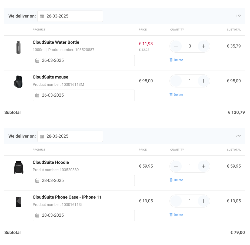The height and width of the screenshot is (245, 250).
Task: Add one more CloudSuite Phone Case
Action: 204,201
